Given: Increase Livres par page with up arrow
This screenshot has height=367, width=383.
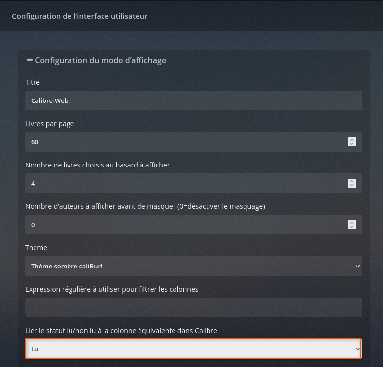Looking at the screenshot, I should [352, 139].
